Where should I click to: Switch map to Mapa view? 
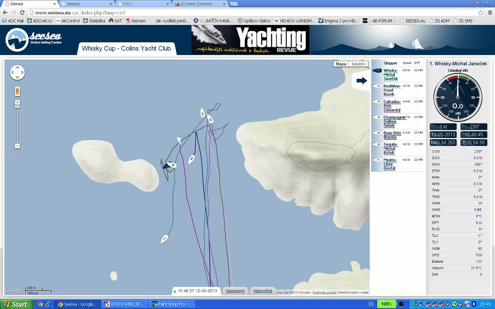341,64
